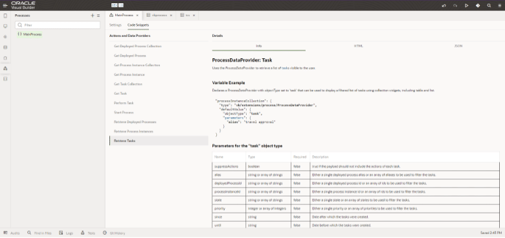Screen dimensions: 505x238
Task: Click the state parameter name cell
Action: tap(229, 200)
